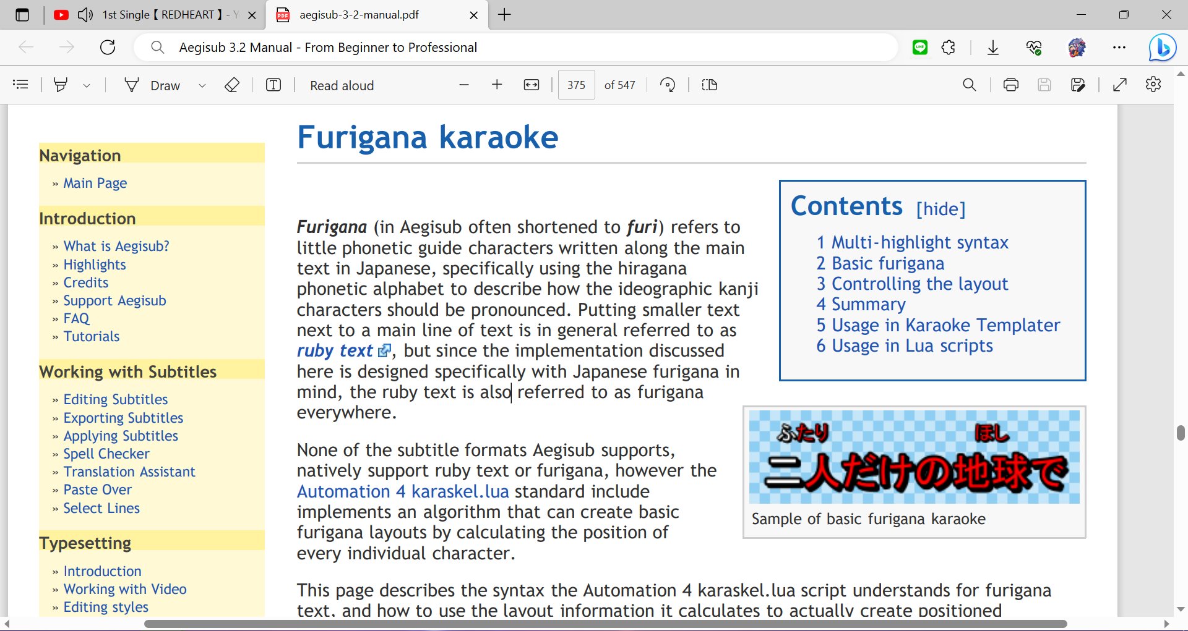This screenshot has height=631, width=1188.
Task: Open the PDF settings gear menu
Action: [x=1153, y=85]
